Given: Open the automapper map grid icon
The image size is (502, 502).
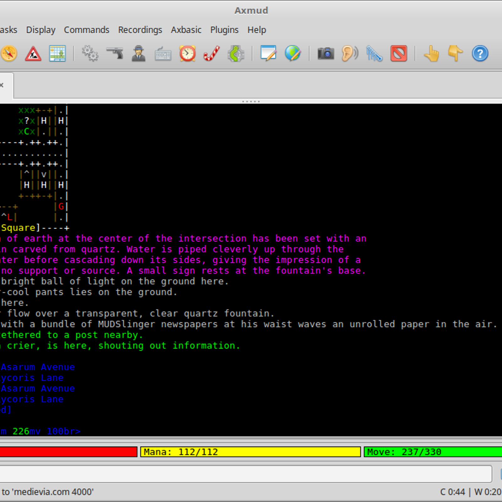Looking at the screenshot, I should 57,54.
